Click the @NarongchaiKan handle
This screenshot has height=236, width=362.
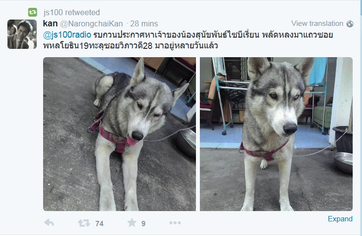(92, 24)
